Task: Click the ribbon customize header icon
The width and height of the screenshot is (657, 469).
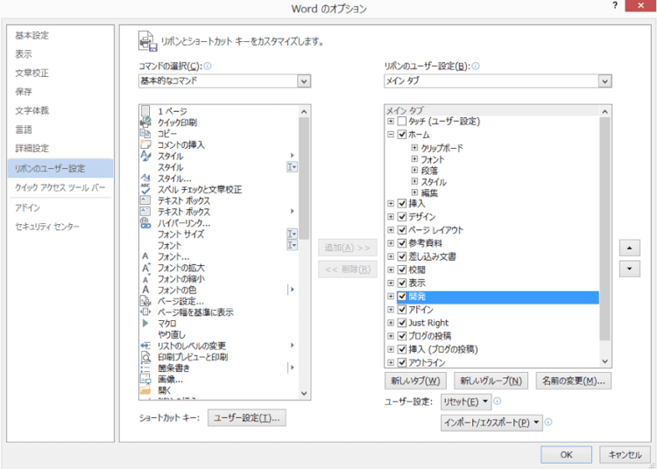Action: pyautogui.click(x=147, y=41)
